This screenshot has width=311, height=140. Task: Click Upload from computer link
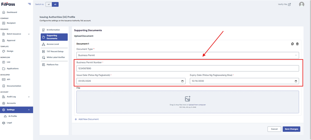tap(197, 105)
